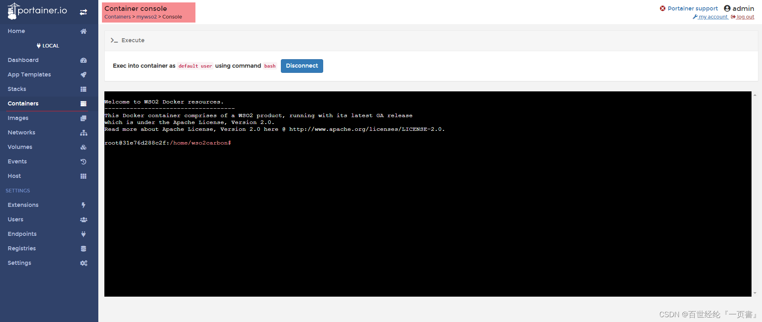
Task: Click the Images clone icon
Action: click(83, 118)
